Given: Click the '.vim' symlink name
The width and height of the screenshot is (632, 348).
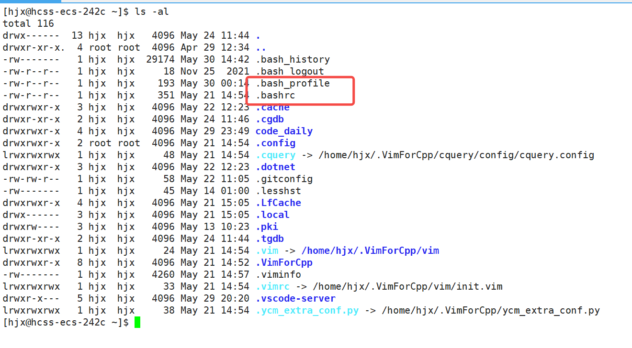Looking at the screenshot, I should click(x=267, y=251).
